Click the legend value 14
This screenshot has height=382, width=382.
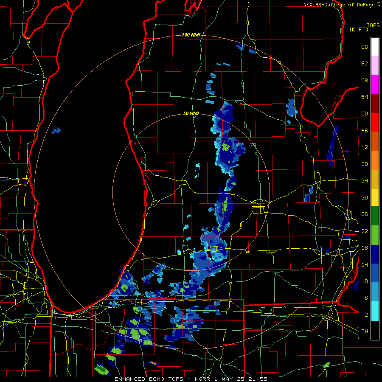tap(365, 264)
